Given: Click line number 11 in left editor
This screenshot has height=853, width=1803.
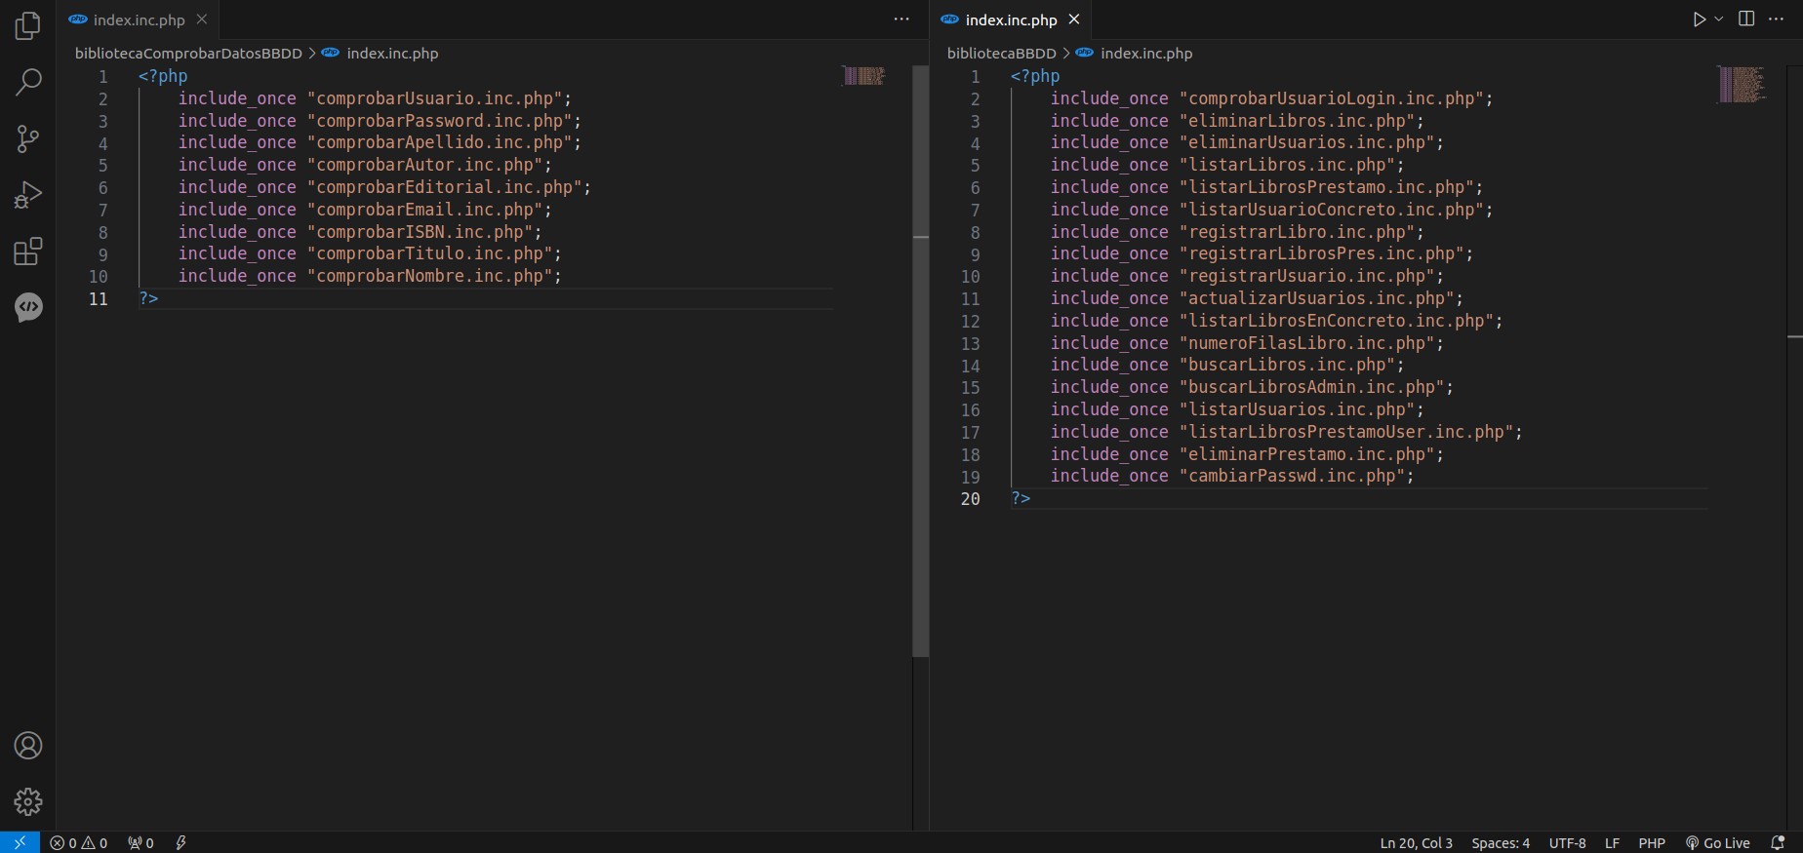Looking at the screenshot, I should pyautogui.click(x=98, y=299).
